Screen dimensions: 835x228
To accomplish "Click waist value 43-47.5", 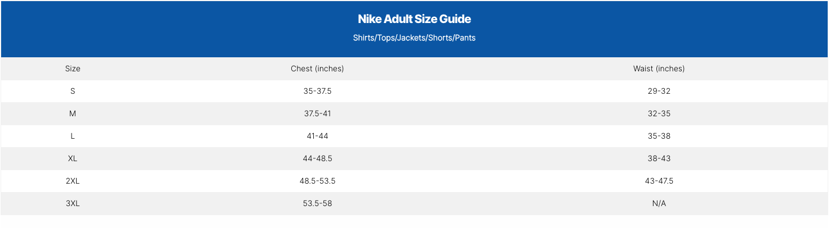I will pyautogui.click(x=659, y=181).
